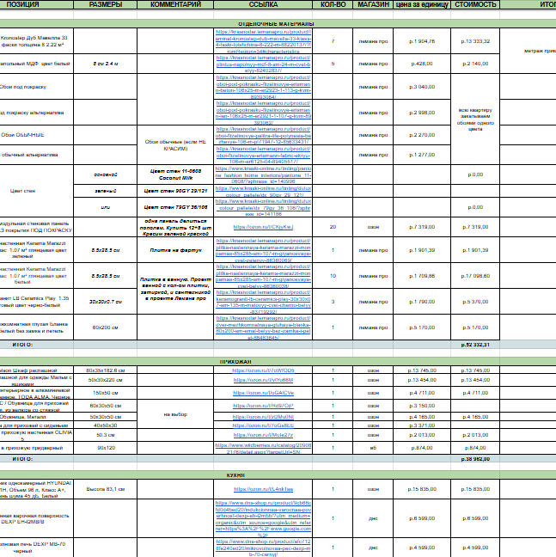The height and width of the screenshot is (557, 556).
Task: Select the quantity cell showing 20
Action: [333, 227]
